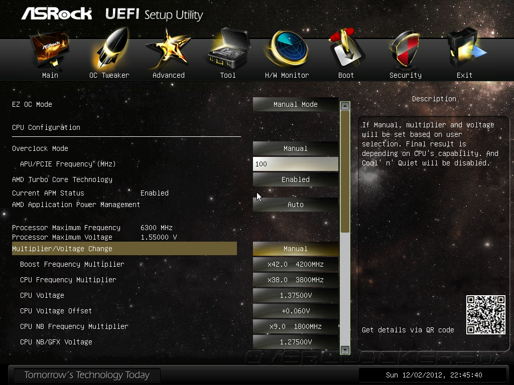
Task: Click the scrollbar up arrow
Action: [345, 106]
